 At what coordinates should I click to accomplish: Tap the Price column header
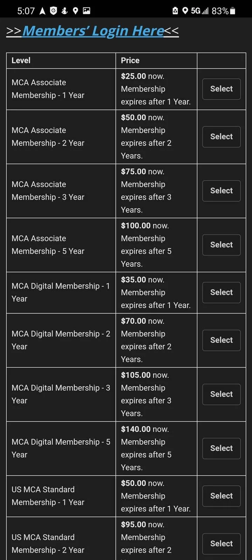[130, 61]
